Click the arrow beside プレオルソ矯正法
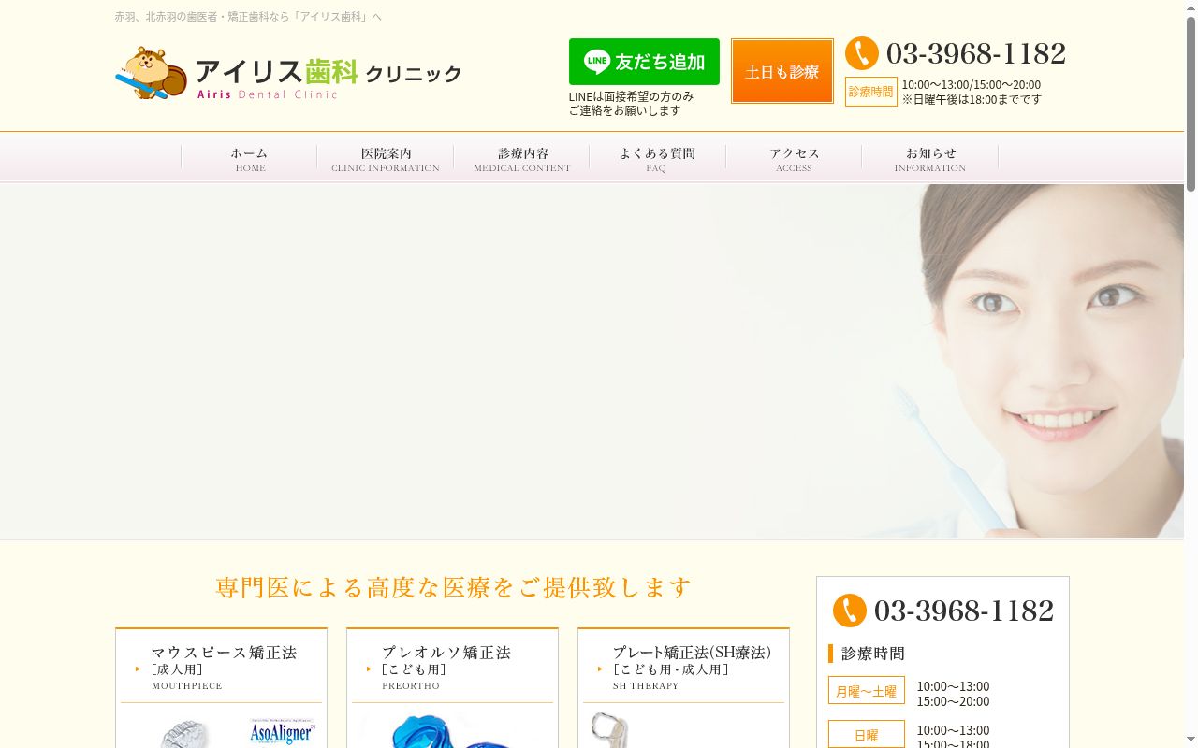The width and height of the screenshot is (1198, 748). (369, 669)
